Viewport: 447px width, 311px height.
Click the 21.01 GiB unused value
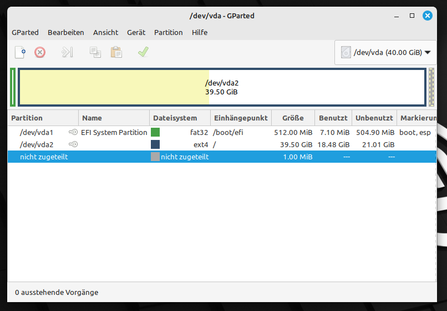click(x=378, y=145)
